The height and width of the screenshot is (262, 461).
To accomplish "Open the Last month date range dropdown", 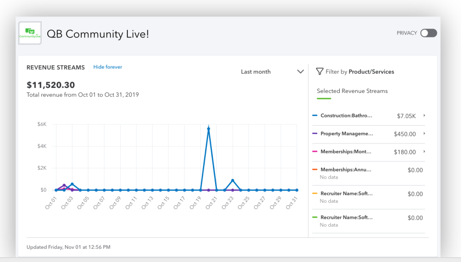I will coord(272,71).
